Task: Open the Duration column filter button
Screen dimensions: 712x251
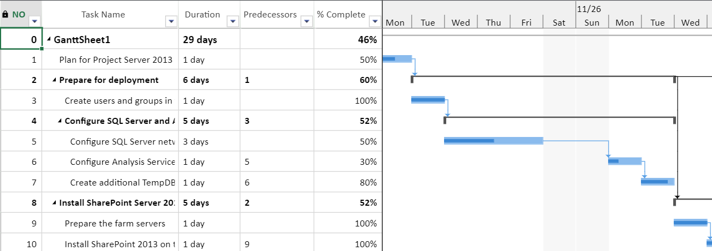Action: (x=233, y=21)
